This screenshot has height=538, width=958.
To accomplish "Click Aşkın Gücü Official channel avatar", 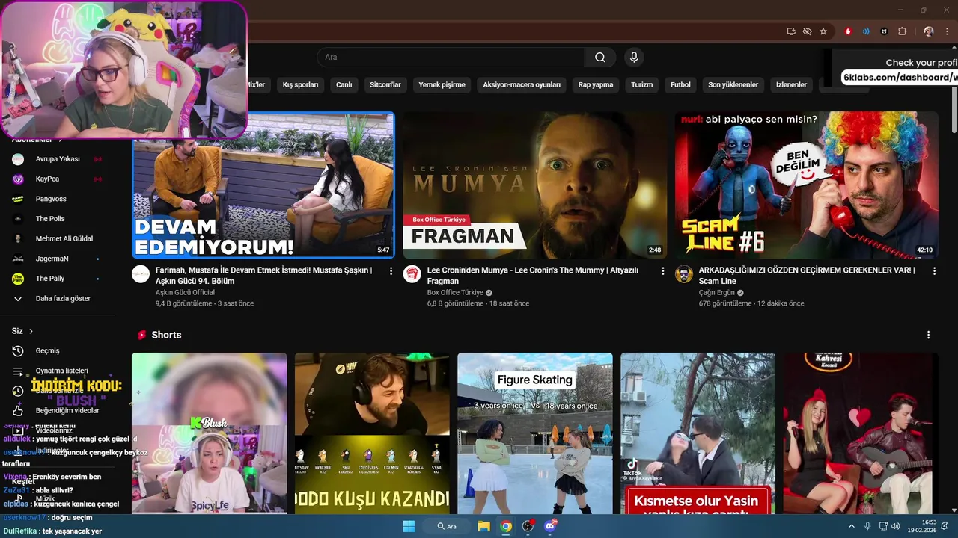I will click(141, 274).
